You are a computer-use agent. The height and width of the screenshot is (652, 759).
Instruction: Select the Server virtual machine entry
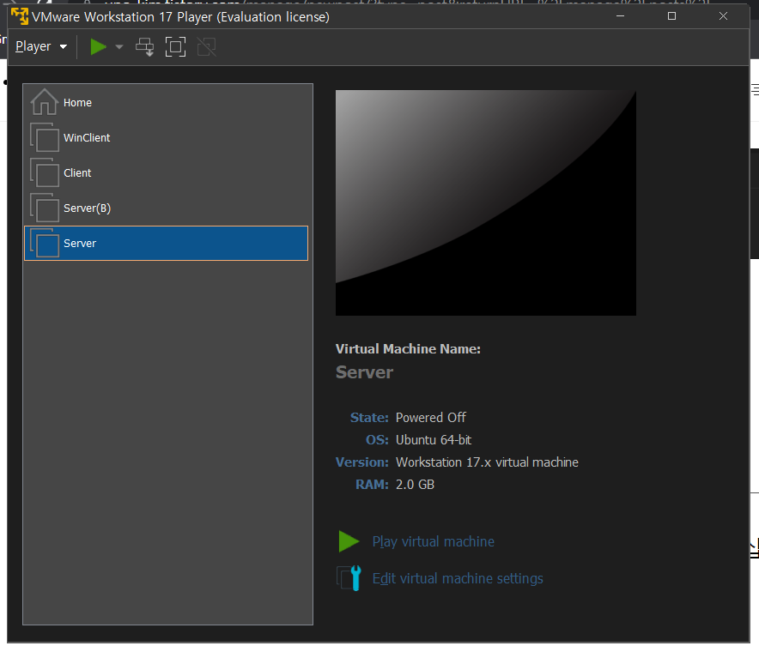[166, 244]
